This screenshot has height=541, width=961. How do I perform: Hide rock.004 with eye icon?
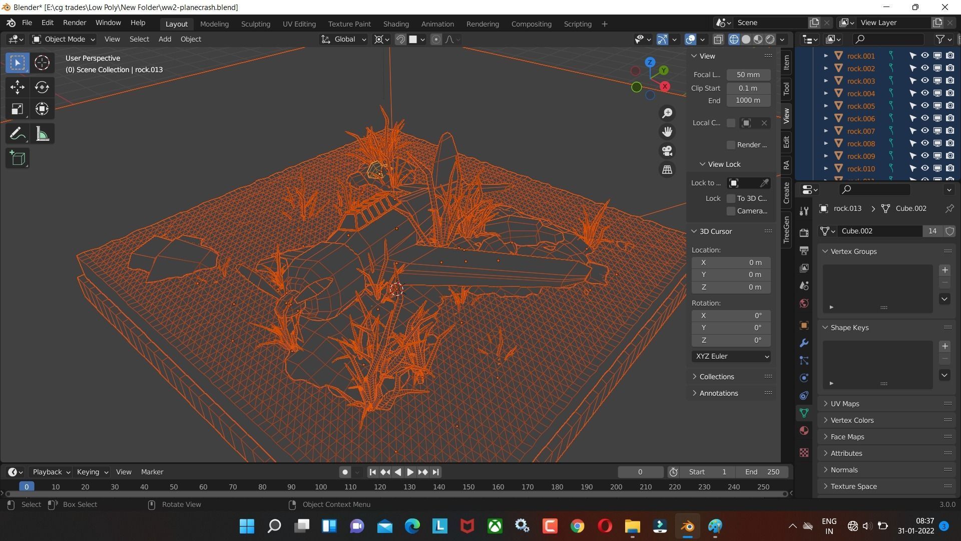coord(924,93)
